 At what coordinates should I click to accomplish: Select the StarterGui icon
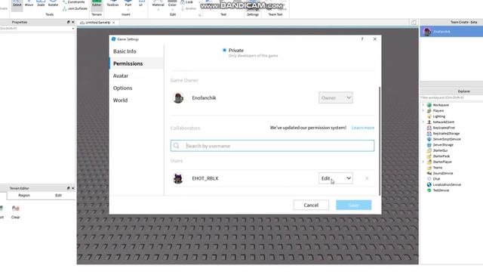(x=429, y=150)
